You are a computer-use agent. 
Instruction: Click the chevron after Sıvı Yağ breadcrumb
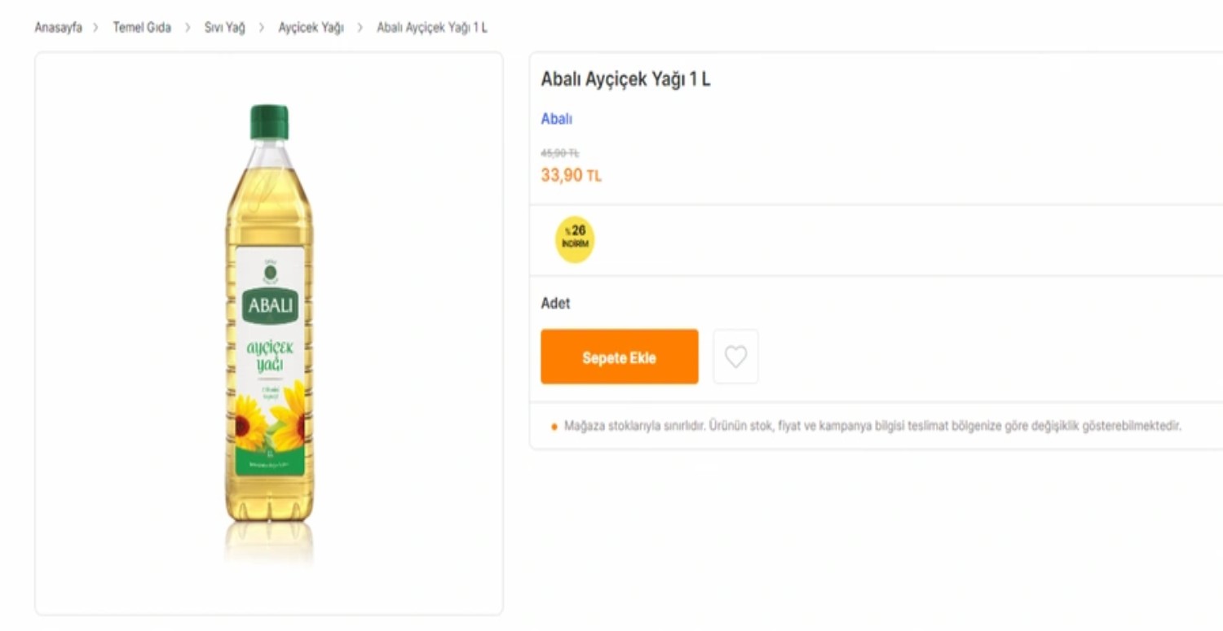(x=261, y=27)
